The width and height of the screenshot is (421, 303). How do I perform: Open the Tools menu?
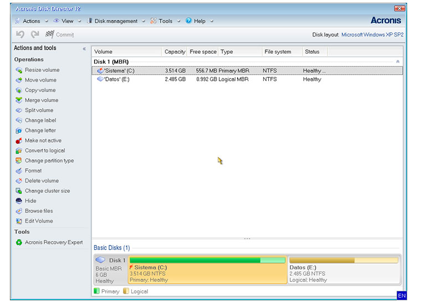[x=166, y=21]
